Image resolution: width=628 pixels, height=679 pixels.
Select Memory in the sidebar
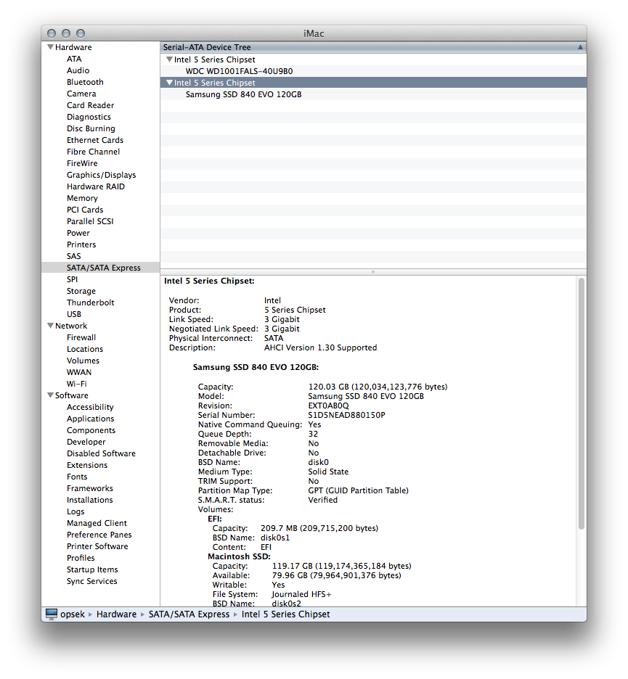coord(82,198)
